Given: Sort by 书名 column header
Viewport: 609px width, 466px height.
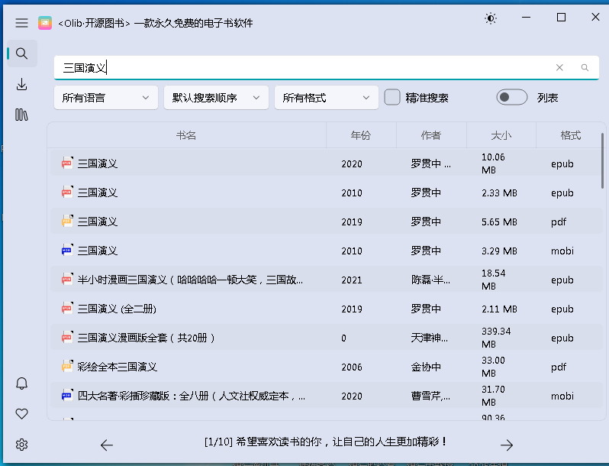Looking at the screenshot, I should coord(186,135).
